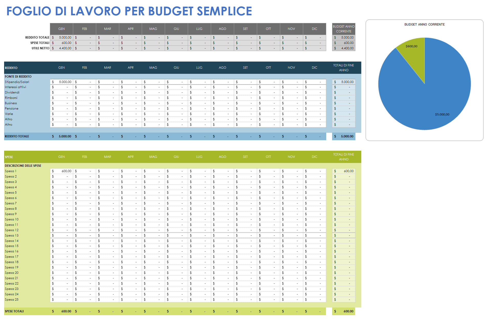Viewport: 503px width, 319px height.
Task: Click the DESCRIZIONE DELLE SPESE subheading
Action: pos(23,166)
